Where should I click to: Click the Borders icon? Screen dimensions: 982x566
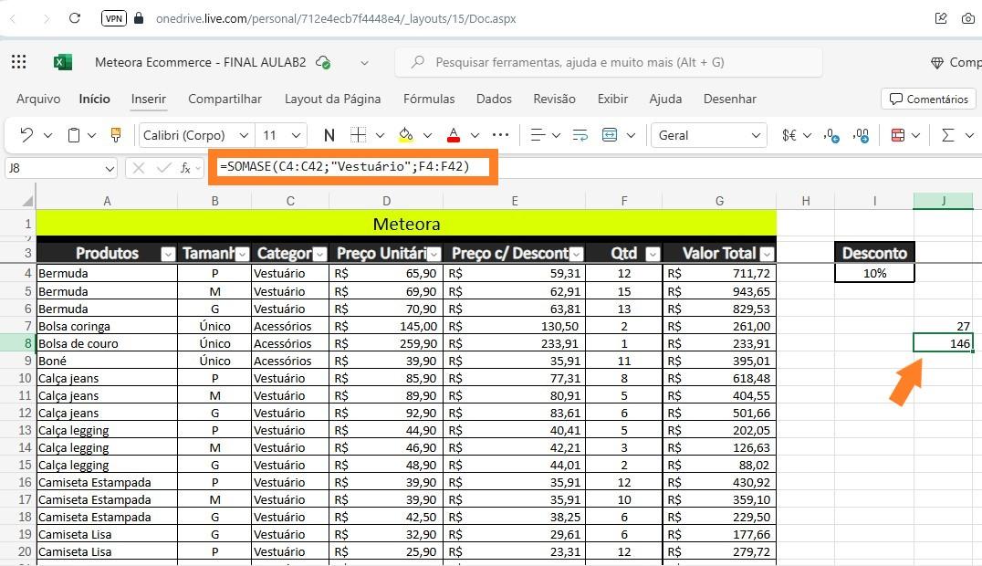coord(359,135)
